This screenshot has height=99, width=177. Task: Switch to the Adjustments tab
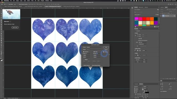(x=141, y=7)
